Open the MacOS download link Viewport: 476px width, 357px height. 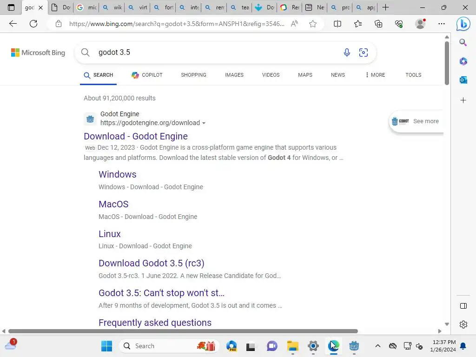pos(113,204)
